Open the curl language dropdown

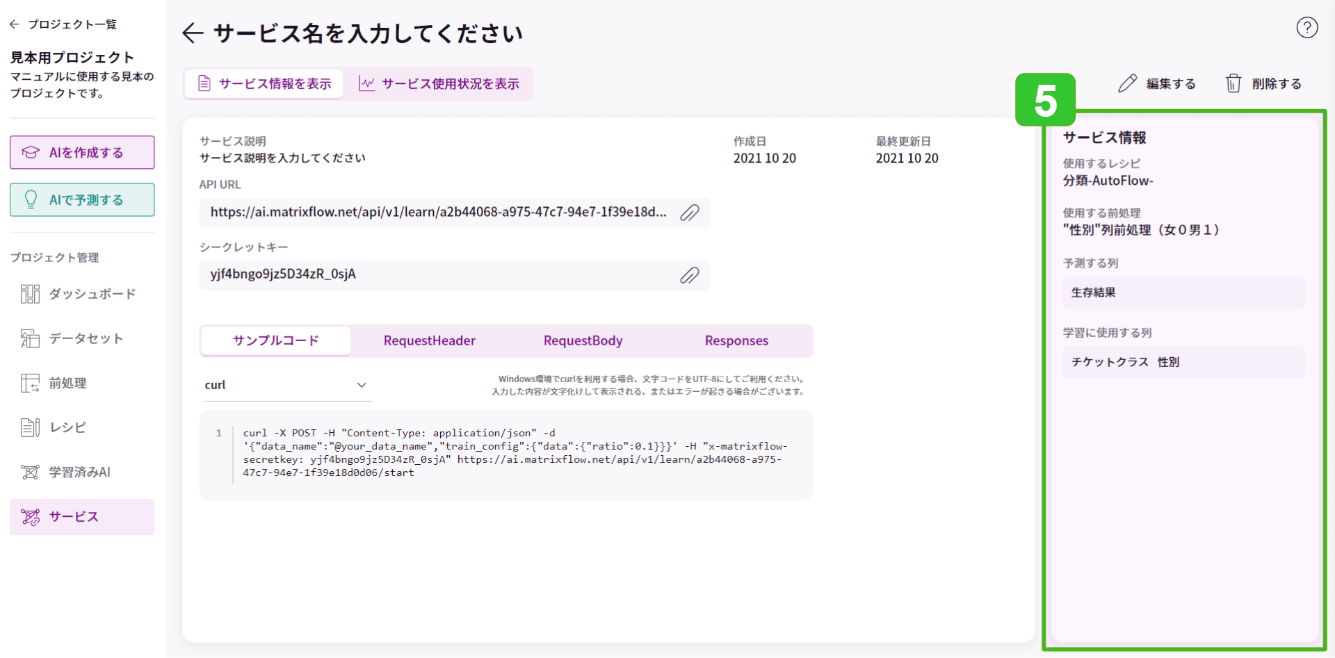click(288, 385)
